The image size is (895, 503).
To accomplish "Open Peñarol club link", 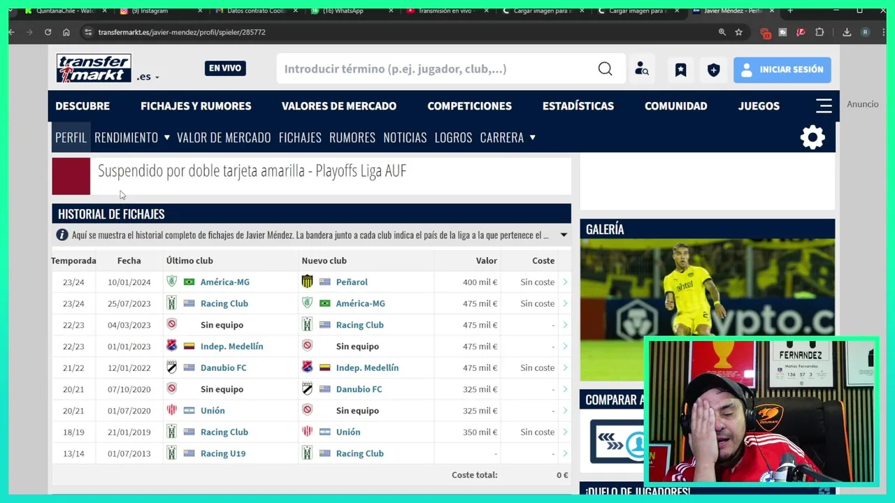I will tap(352, 282).
